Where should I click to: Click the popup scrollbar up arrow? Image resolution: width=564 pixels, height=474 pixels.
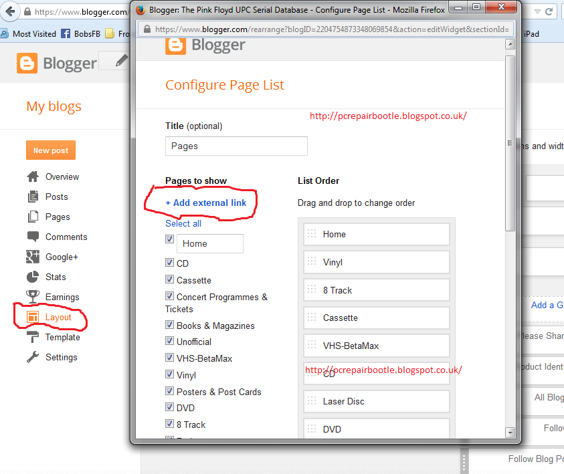[510, 44]
